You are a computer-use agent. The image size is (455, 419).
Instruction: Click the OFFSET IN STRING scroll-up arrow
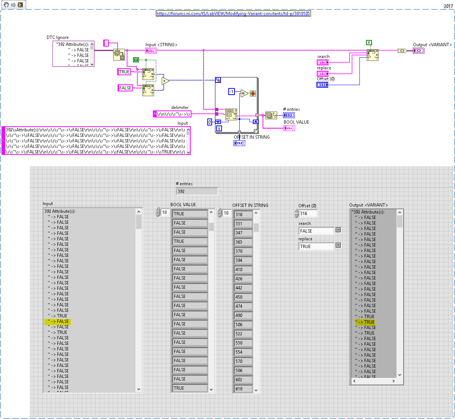(x=256, y=213)
